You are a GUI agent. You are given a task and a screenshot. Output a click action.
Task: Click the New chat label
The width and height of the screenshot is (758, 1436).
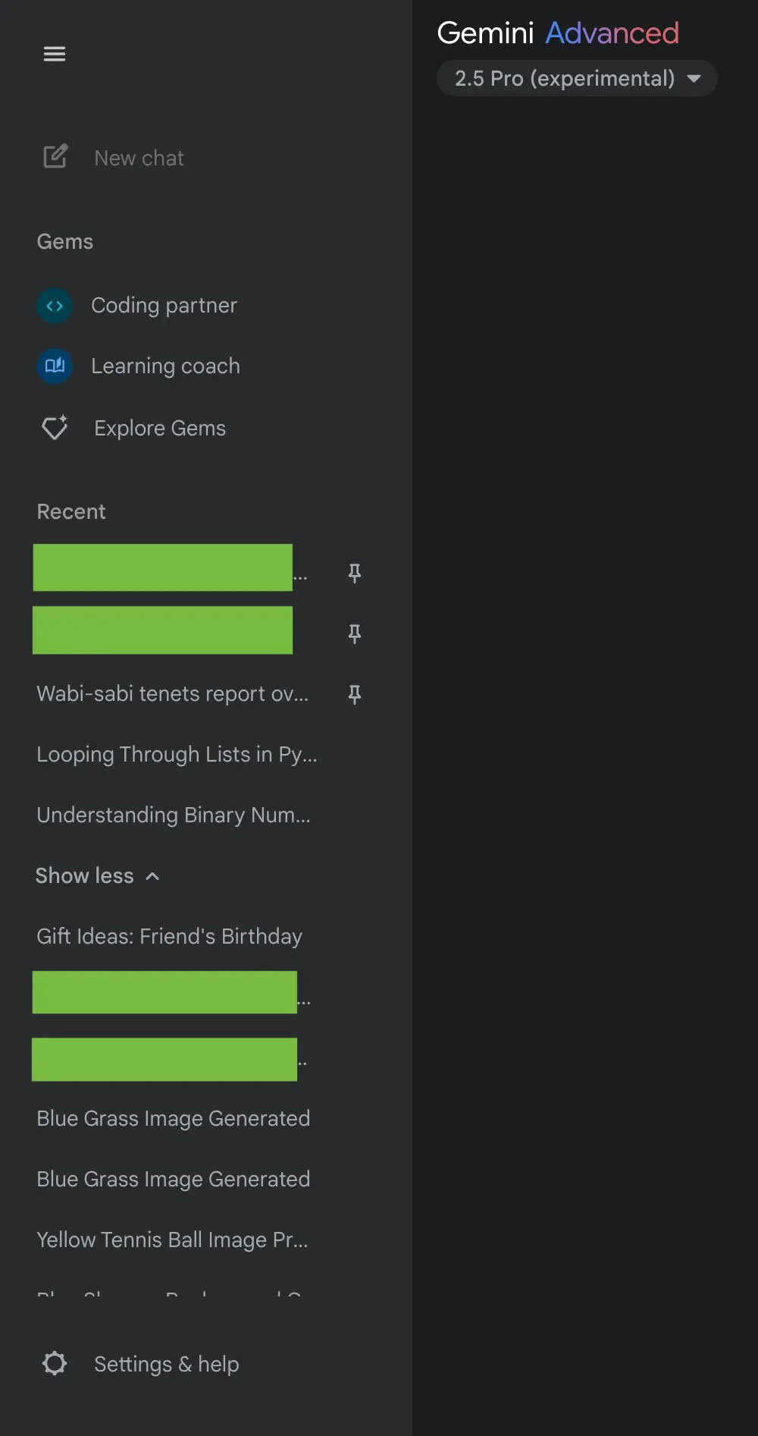point(139,158)
